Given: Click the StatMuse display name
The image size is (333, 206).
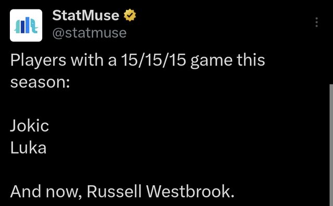Looking at the screenshot, I should click(85, 15).
